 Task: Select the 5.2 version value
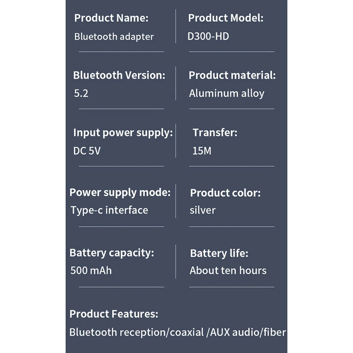click(x=81, y=94)
